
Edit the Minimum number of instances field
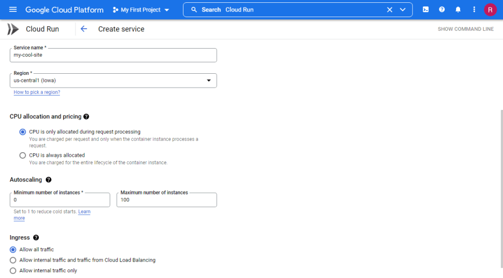tap(60, 200)
